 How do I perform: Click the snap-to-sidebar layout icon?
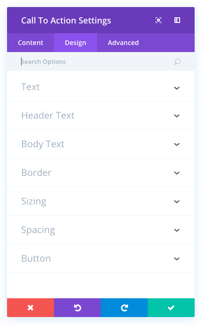pos(177,20)
